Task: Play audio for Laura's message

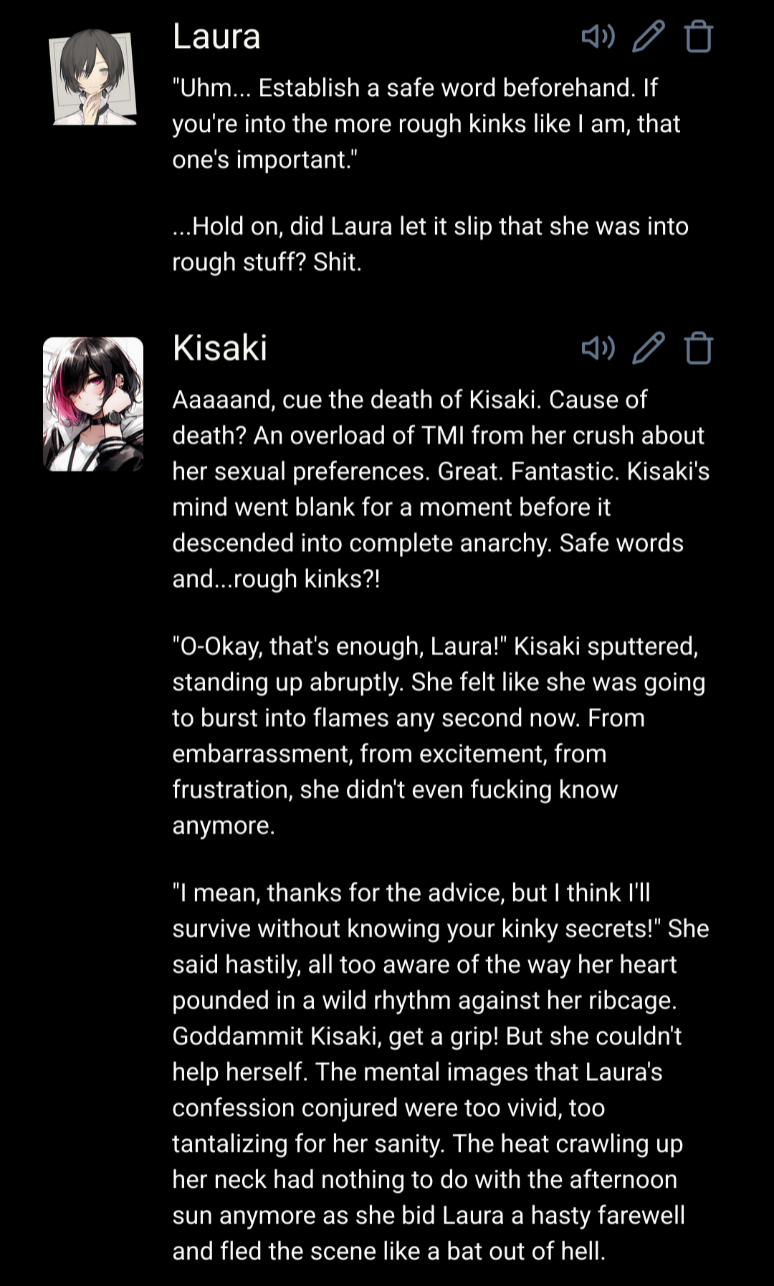Action: (598, 37)
